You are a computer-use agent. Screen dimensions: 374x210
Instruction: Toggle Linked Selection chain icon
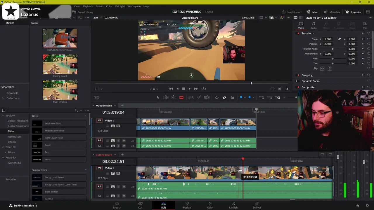click(224, 97)
